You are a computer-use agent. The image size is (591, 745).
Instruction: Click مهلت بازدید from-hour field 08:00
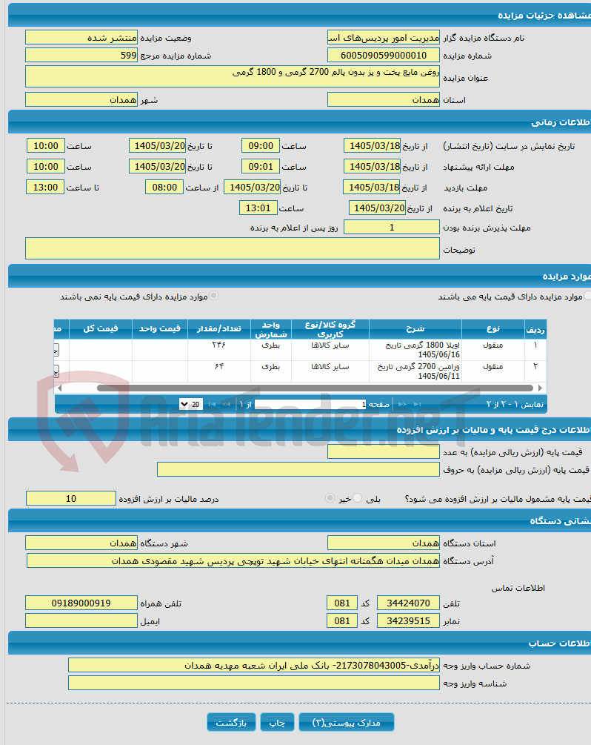click(x=164, y=188)
